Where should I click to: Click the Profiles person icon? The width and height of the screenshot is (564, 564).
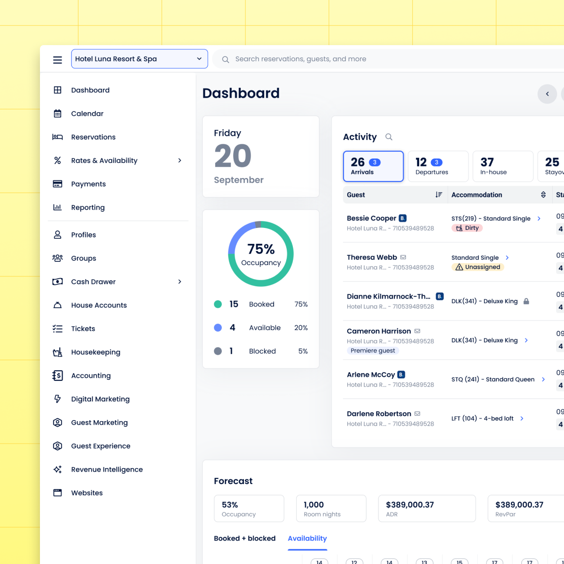coord(57,235)
